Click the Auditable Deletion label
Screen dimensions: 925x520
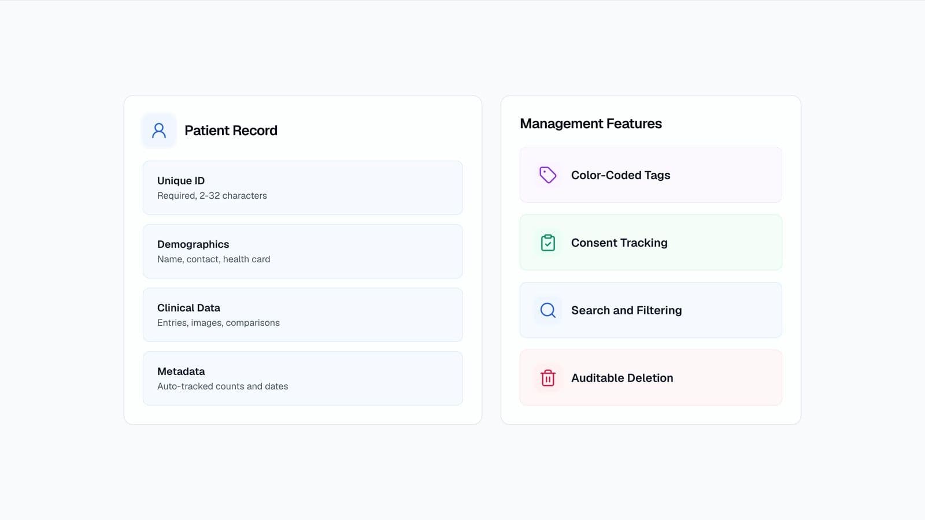click(622, 378)
